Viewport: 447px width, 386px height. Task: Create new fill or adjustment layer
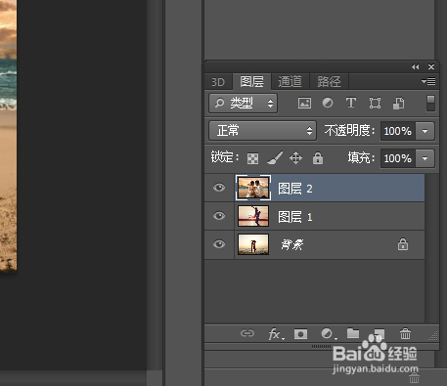pyautogui.click(x=328, y=334)
